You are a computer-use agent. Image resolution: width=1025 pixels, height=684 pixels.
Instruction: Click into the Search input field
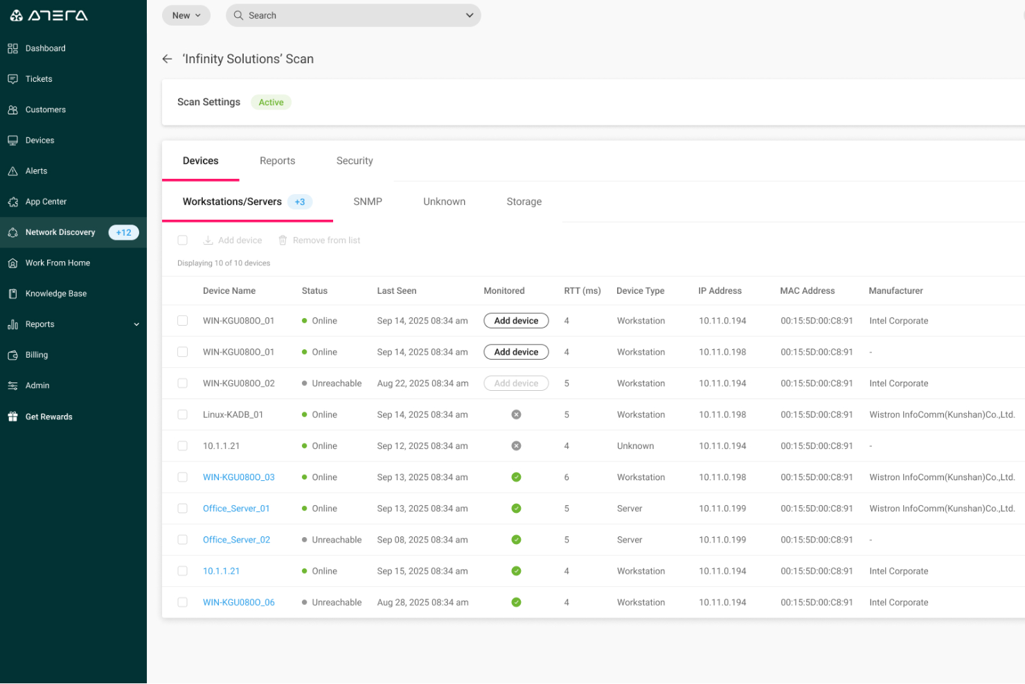coord(346,15)
